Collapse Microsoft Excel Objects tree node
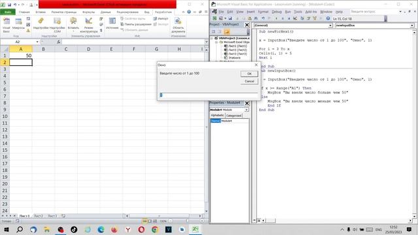This screenshot has width=418, height=235. pyautogui.click(x=216, y=42)
